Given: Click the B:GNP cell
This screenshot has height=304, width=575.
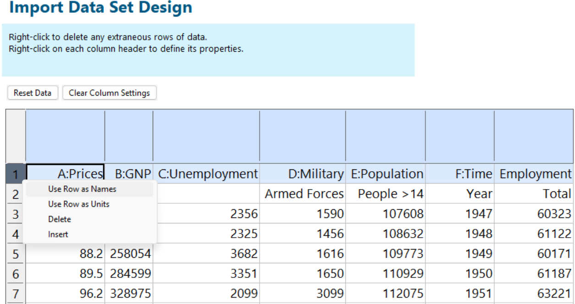Looking at the screenshot, I should coord(129,174).
